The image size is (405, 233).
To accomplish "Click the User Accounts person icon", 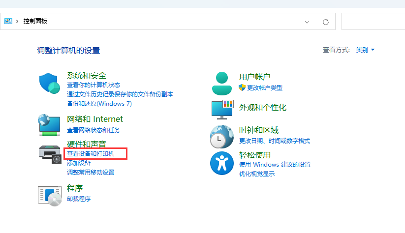I will coord(222,83).
